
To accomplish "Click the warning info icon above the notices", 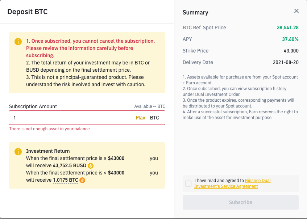I will pyautogui.click(x=18, y=42).
